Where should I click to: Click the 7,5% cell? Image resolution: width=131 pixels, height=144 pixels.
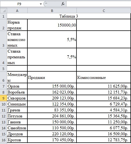52,57
